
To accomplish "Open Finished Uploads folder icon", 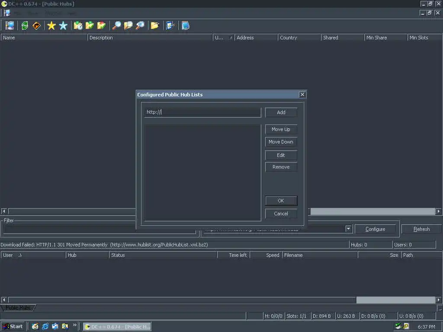I will (x=101, y=26).
